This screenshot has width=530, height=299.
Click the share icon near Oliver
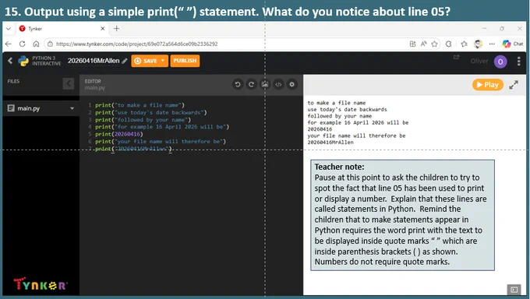point(456,57)
